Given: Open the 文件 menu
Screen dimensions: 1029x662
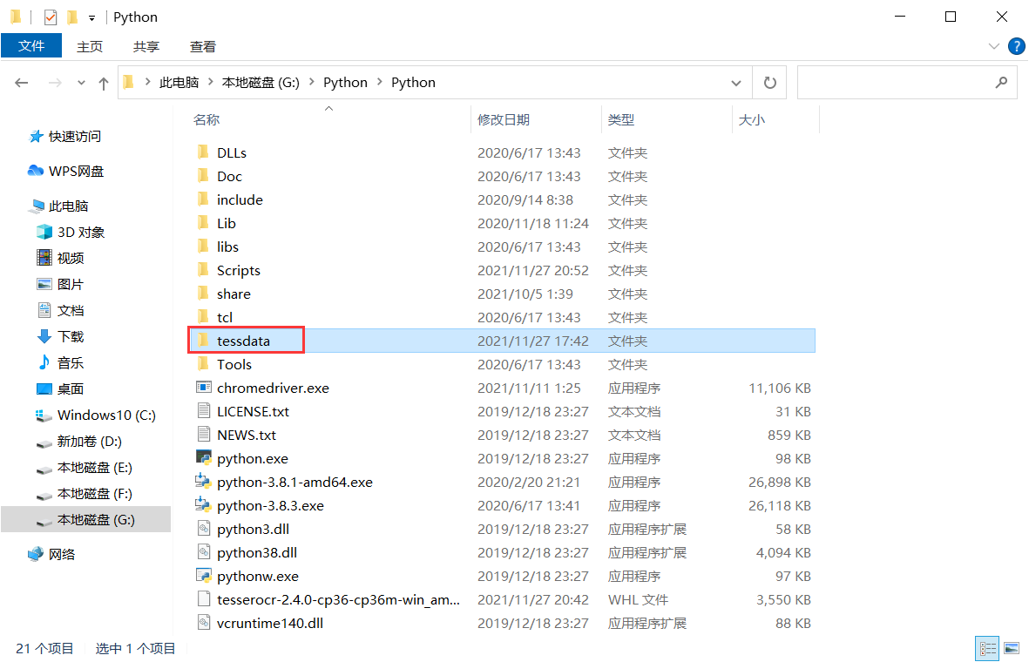Looking at the screenshot, I should coord(31,46).
